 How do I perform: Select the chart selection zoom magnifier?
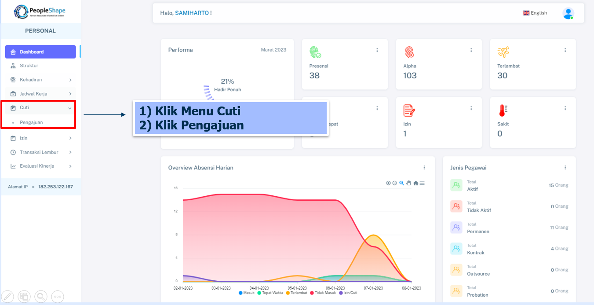click(401, 183)
